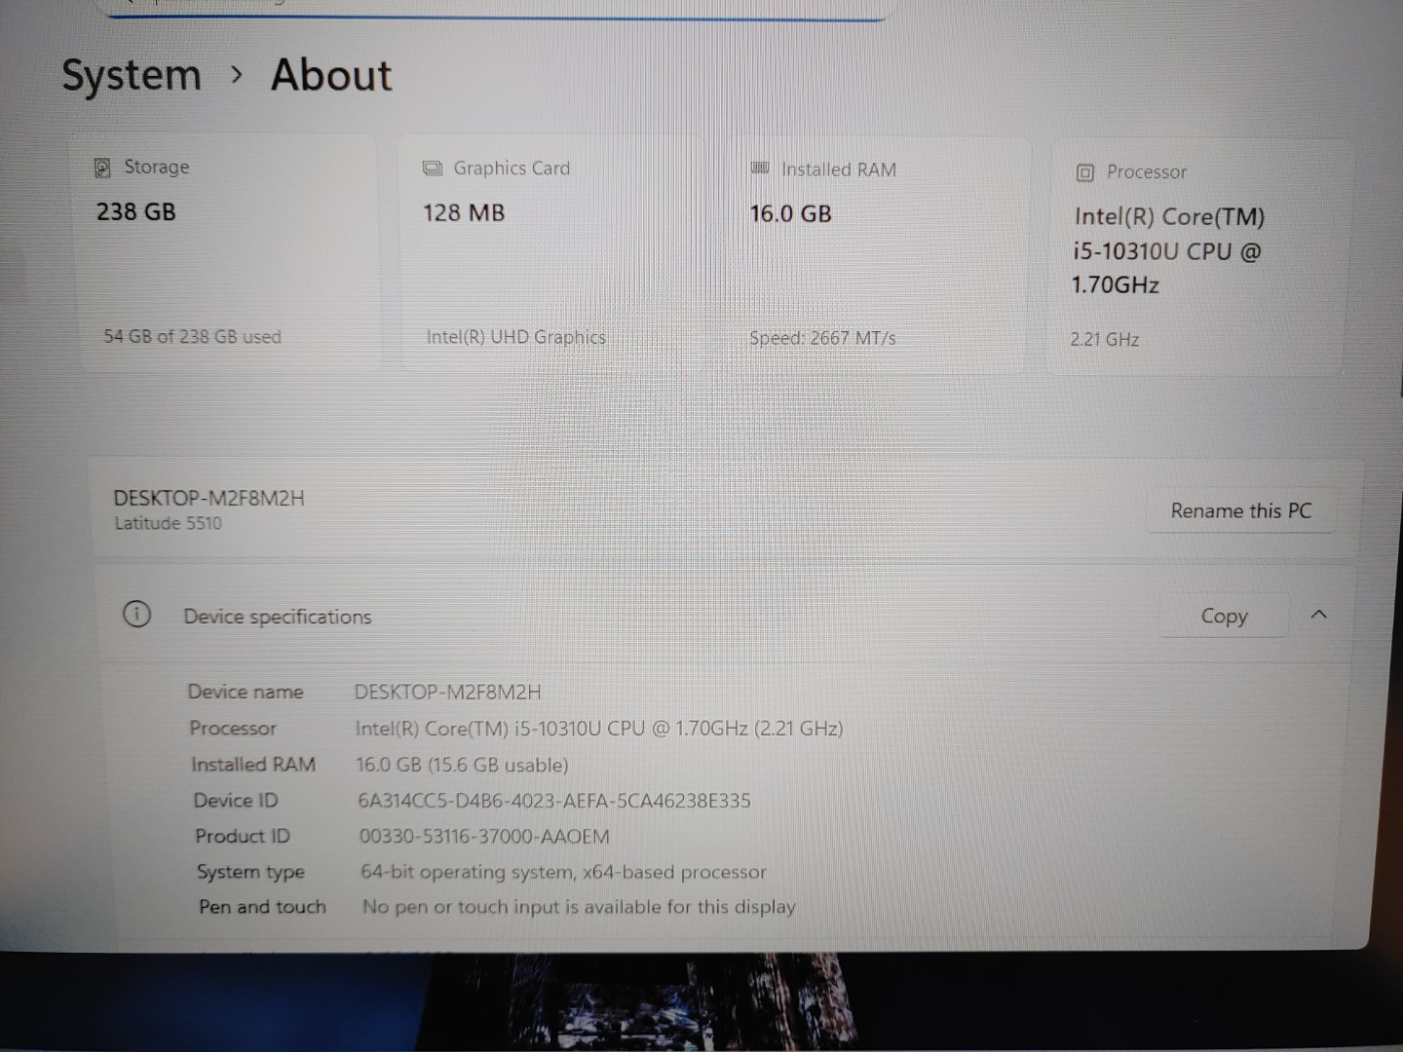1403x1052 pixels.
Task: Collapse the Device specifications section
Action: 1318,615
